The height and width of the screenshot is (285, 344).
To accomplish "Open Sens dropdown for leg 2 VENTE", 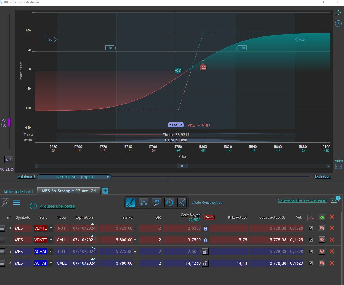I will click(51, 240).
